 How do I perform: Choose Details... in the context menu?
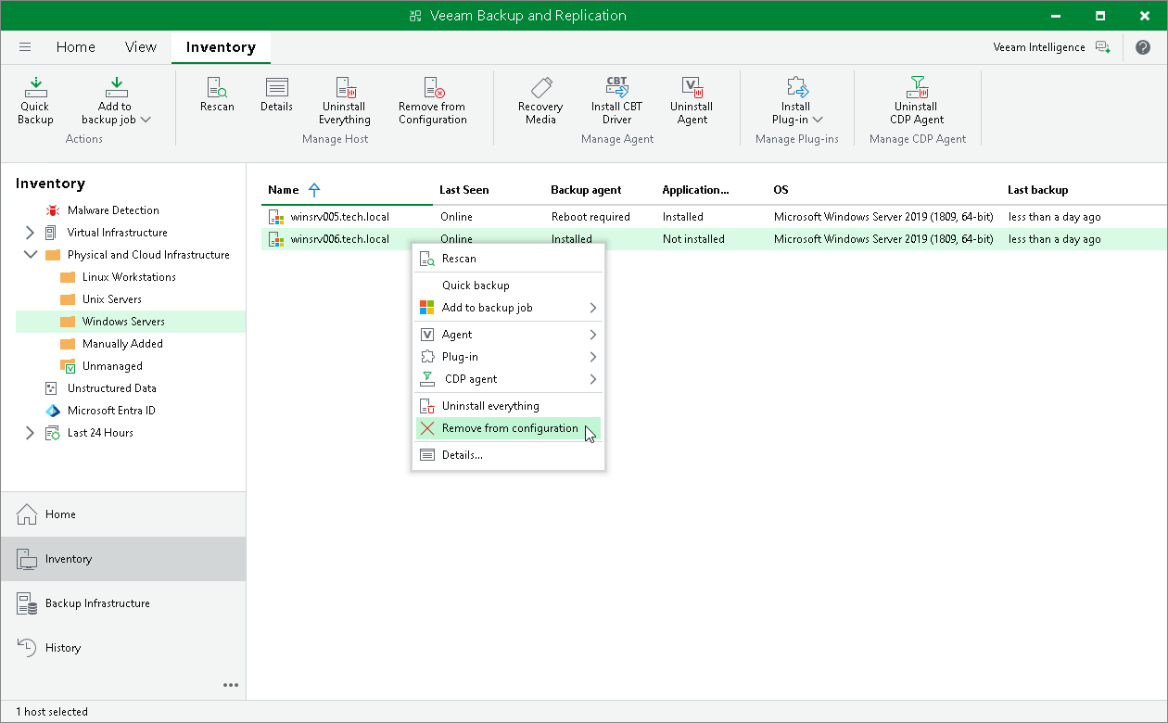[x=508, y=455]
